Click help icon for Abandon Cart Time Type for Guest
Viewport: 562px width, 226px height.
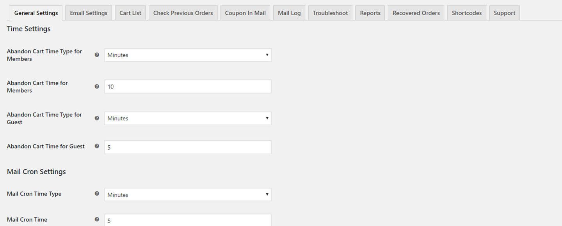pyautogui.click(x=97, y=118)
